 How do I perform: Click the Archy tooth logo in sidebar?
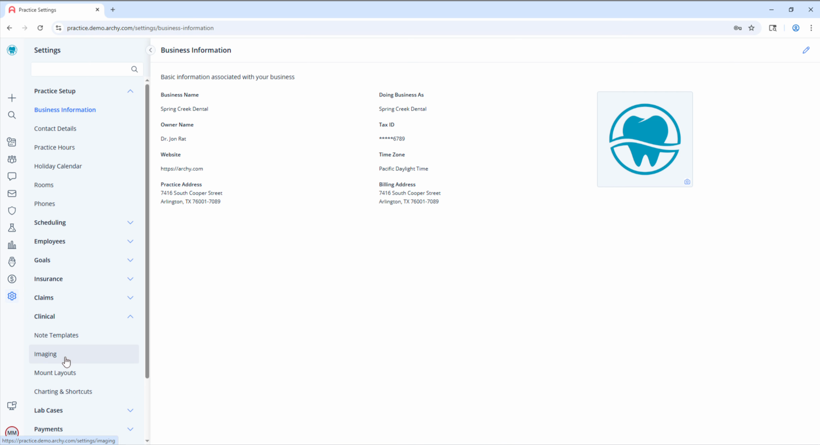click(12, 50)
